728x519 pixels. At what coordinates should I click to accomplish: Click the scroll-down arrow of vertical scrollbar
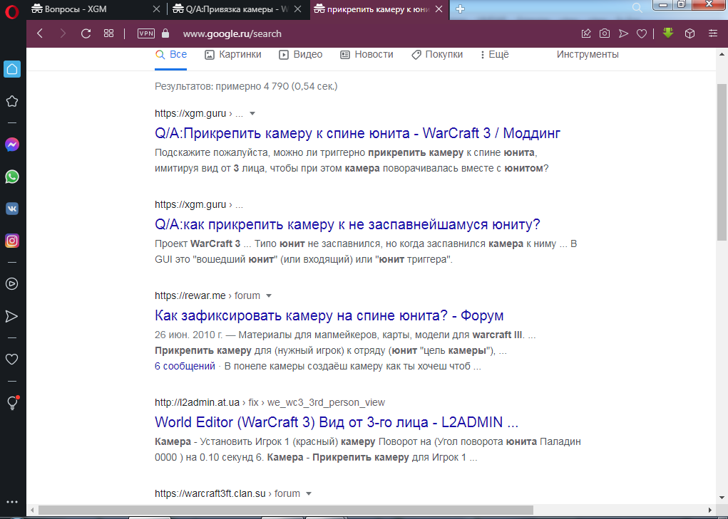pos(722,498)
